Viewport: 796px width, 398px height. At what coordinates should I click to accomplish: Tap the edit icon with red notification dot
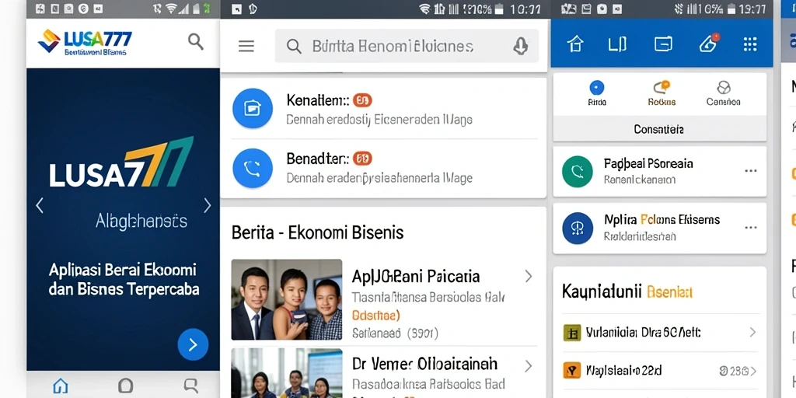[x=709, y=44]
